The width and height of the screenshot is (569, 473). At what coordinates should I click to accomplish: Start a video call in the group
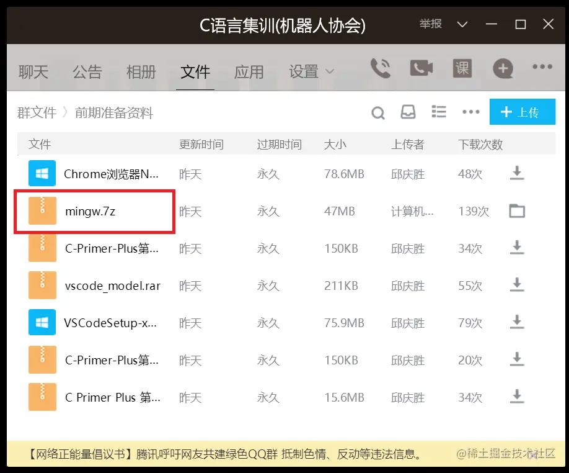click(421, 68)
